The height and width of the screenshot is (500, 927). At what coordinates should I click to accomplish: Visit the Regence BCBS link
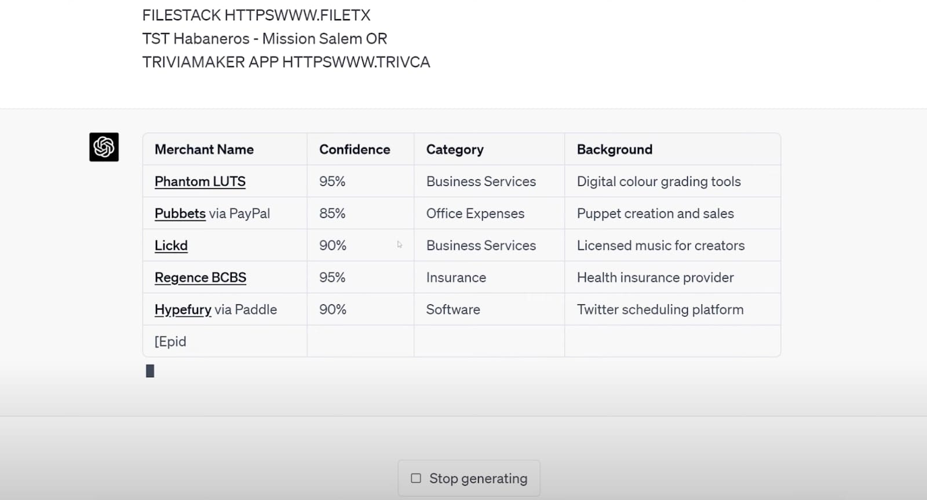pos(200,278)
